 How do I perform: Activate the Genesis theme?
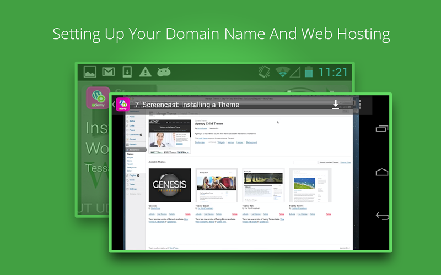tap(152, 214)
